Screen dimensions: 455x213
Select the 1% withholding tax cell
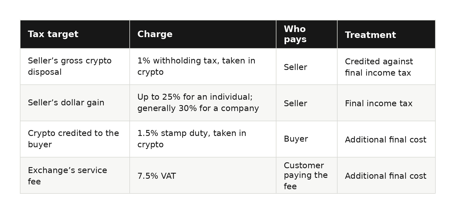click(203, 67)
